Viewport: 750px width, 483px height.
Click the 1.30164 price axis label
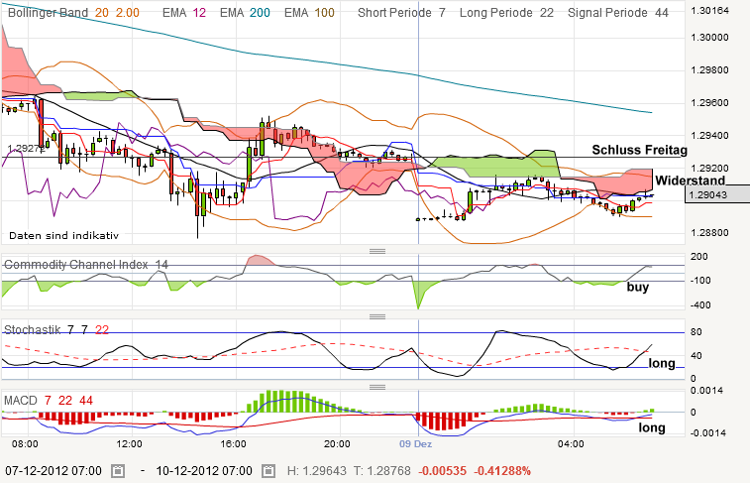click(709, 11)
